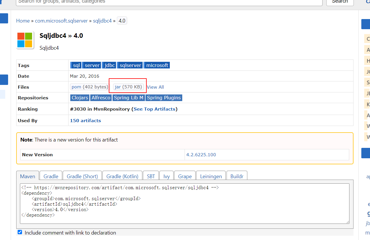Click the sqljdbc4 breadcrumb link
Image resolution: width=370 pixels, height=240 pixels.
[102, 21]
